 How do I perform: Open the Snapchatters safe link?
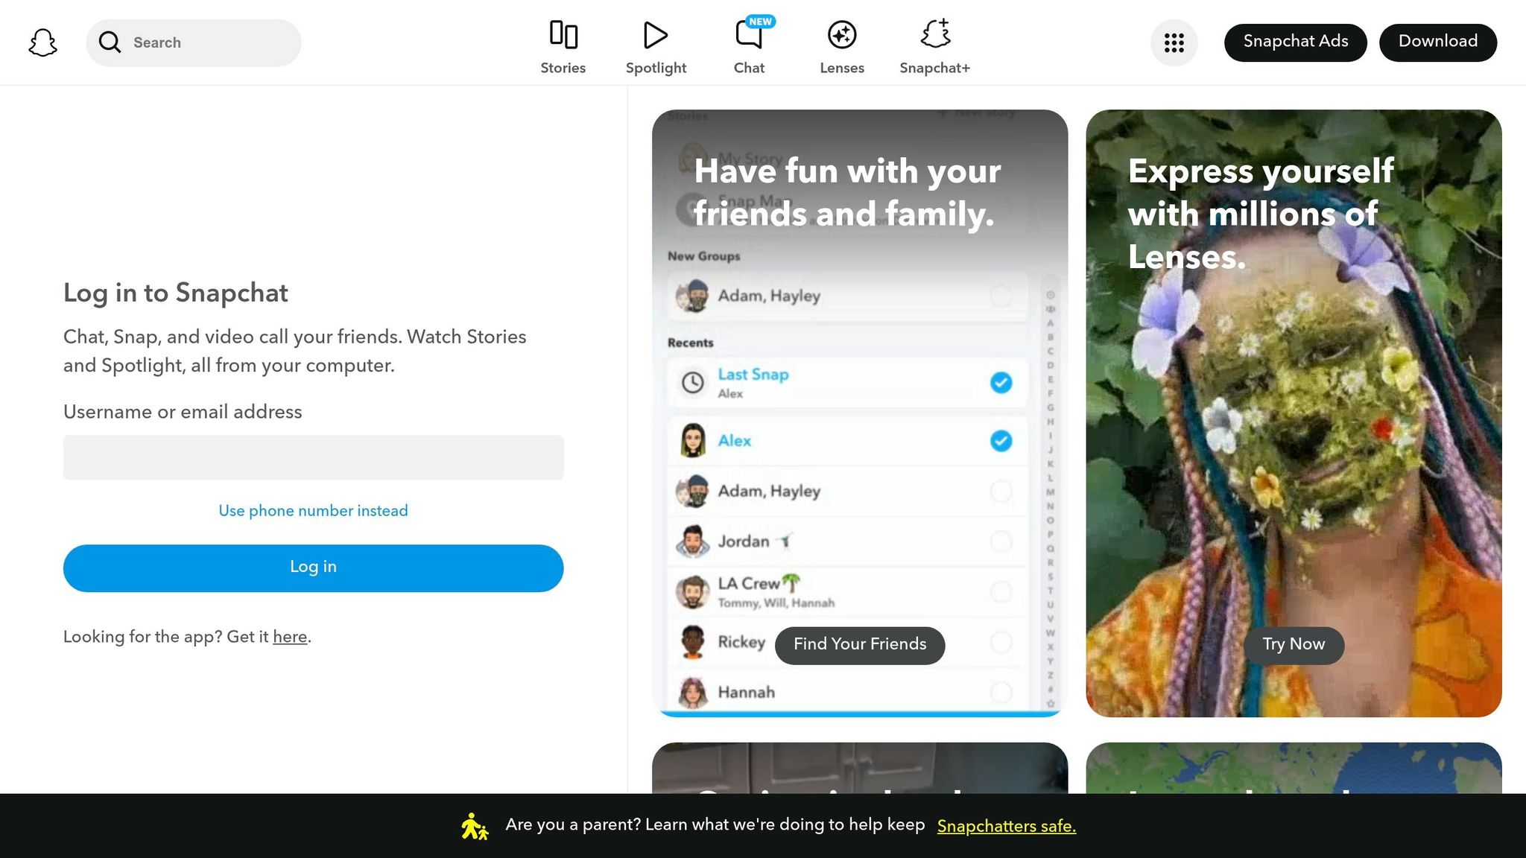1007,826
